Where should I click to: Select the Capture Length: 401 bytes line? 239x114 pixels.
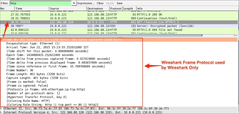coord(37,78)
